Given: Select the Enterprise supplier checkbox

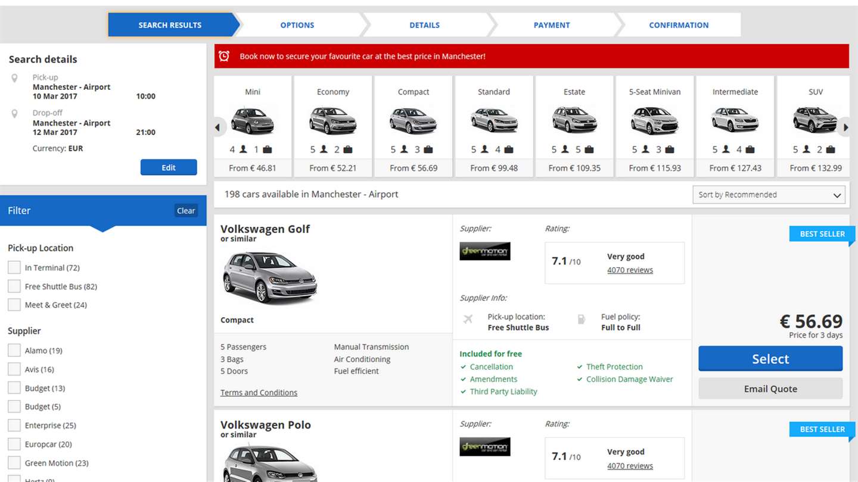Looking at the screenshot, I should 14,425.
